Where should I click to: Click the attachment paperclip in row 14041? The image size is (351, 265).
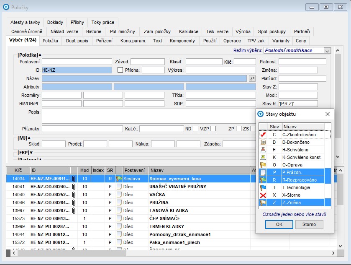click(74, 187)
